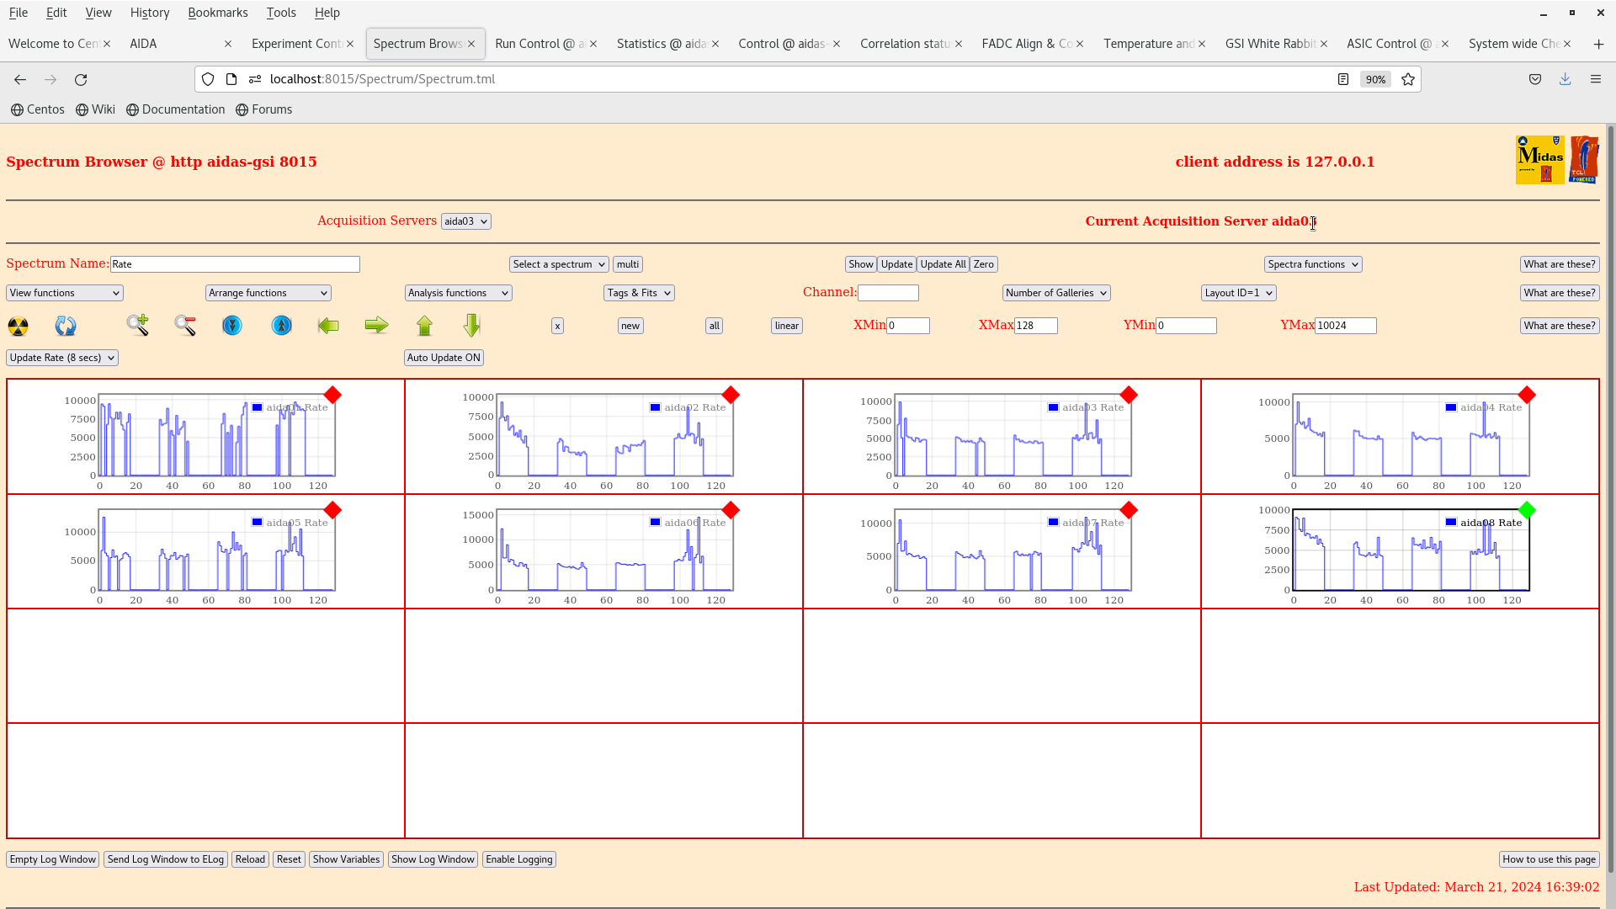The image size is (1616, 909).
Task: Click the Show Log Window button
Action: coord(433,859)
